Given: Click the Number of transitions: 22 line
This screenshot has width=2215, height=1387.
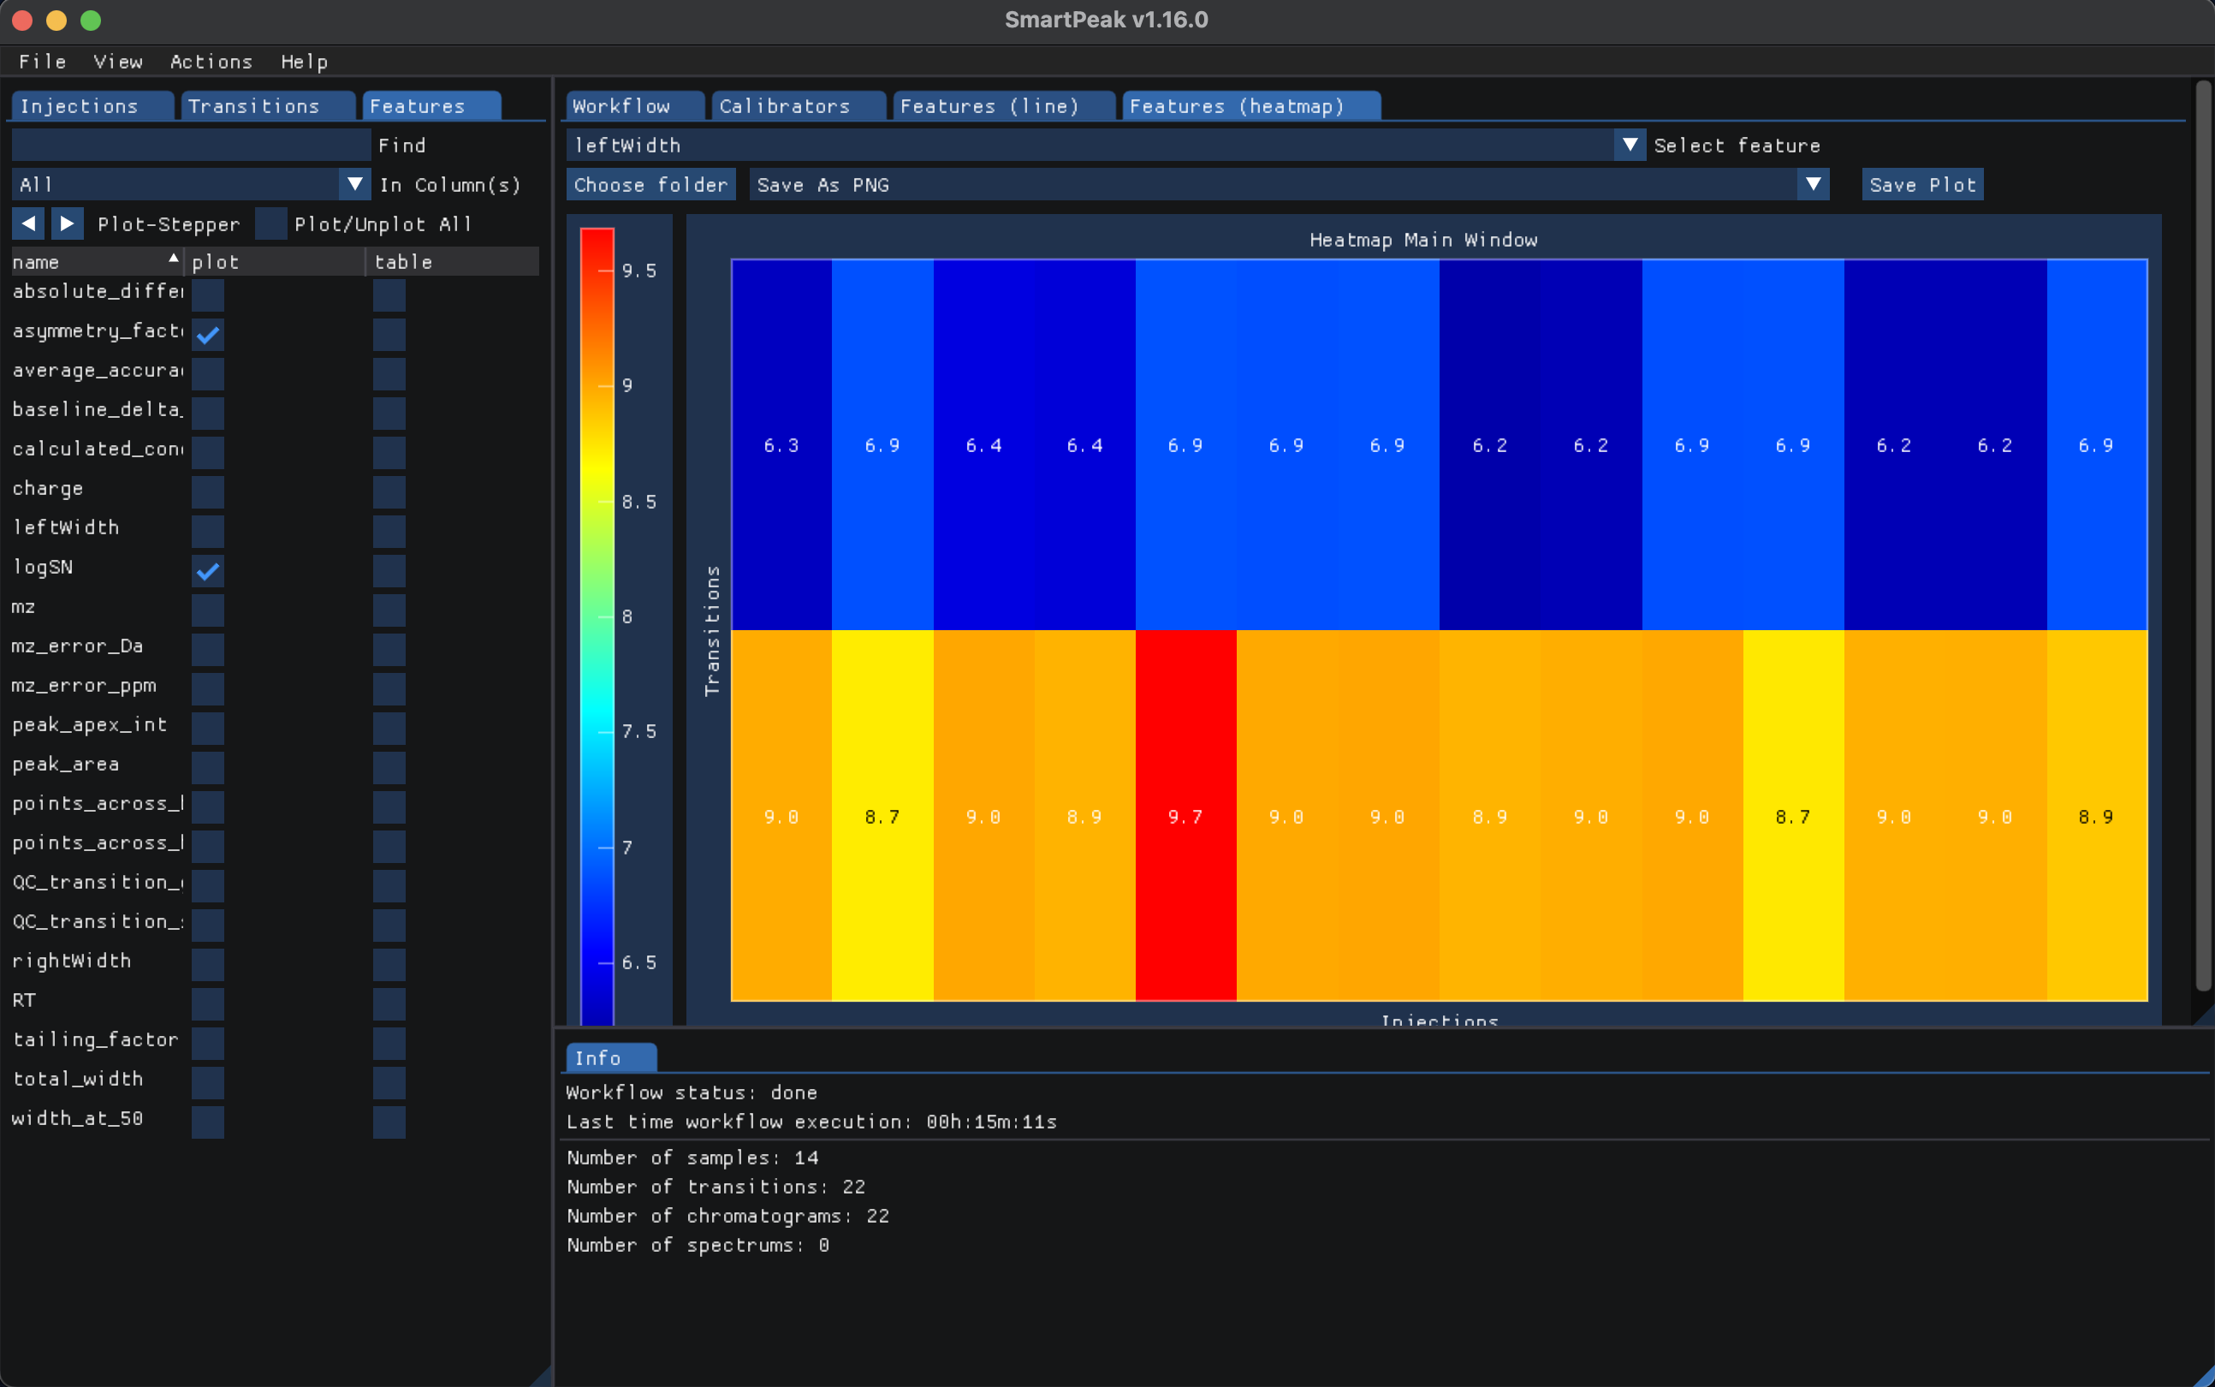Looking at the screenshot, I should tap(716, 1187).
